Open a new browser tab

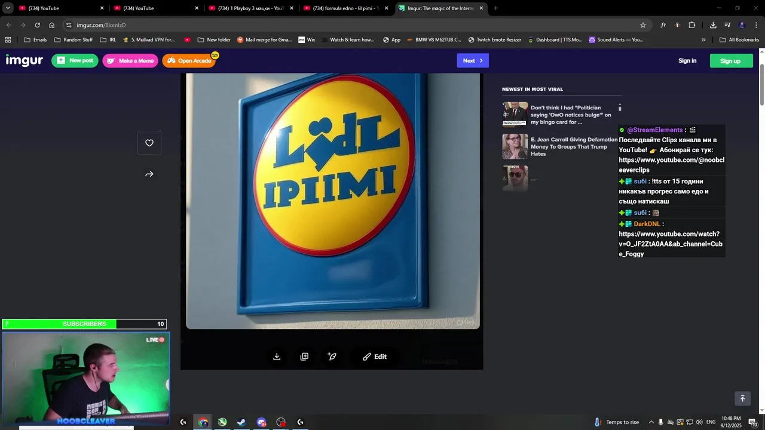(x=495, y=8)
